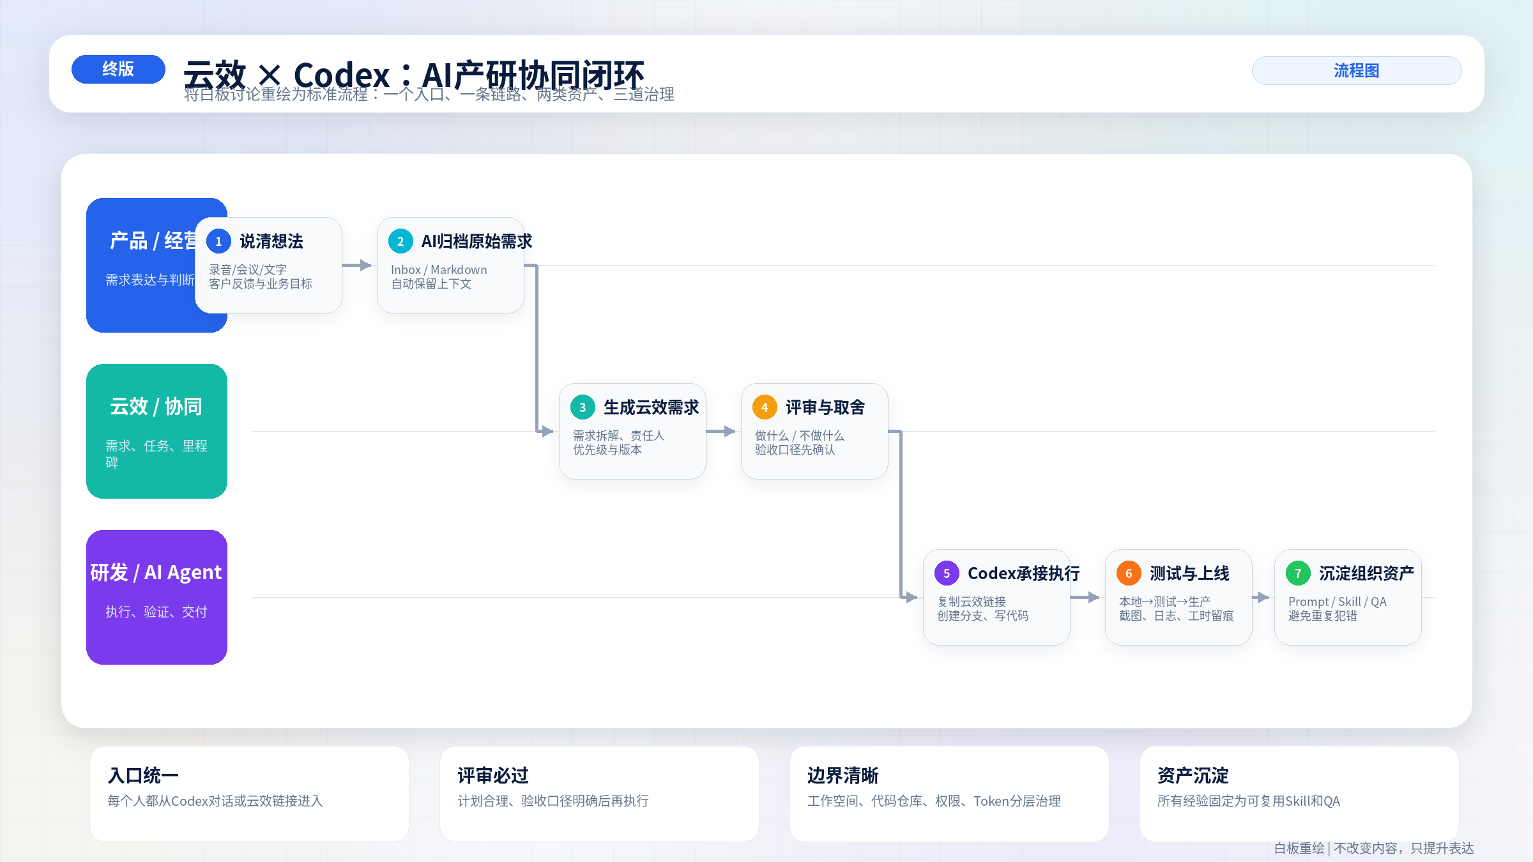Click the text 做什么 / 不做什么
This screenshot has width=1533, height=862.
tap(800, 435)
